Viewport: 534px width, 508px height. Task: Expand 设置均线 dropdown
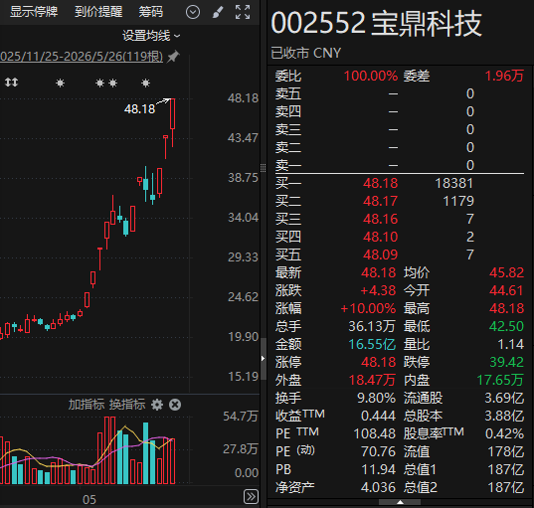[151, 36]
